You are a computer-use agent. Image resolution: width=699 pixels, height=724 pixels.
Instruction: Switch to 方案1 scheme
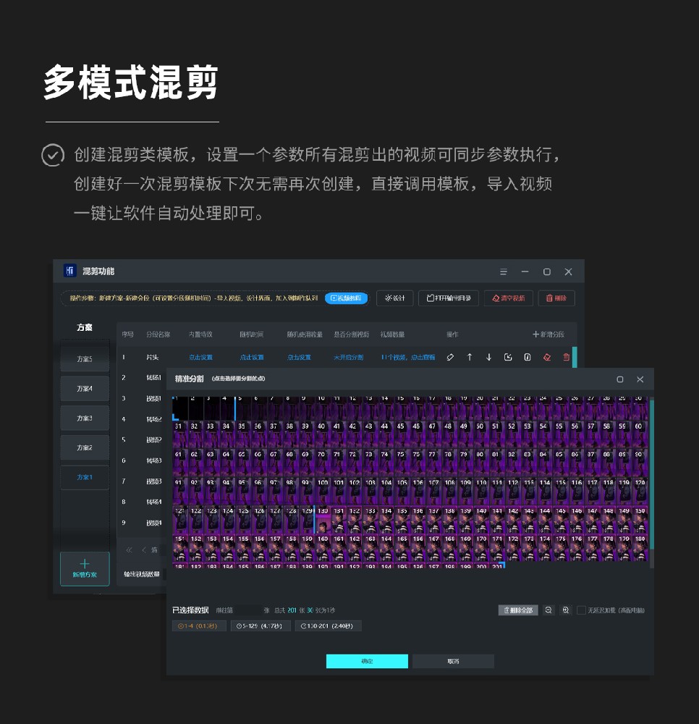click(x=85, y=477)
